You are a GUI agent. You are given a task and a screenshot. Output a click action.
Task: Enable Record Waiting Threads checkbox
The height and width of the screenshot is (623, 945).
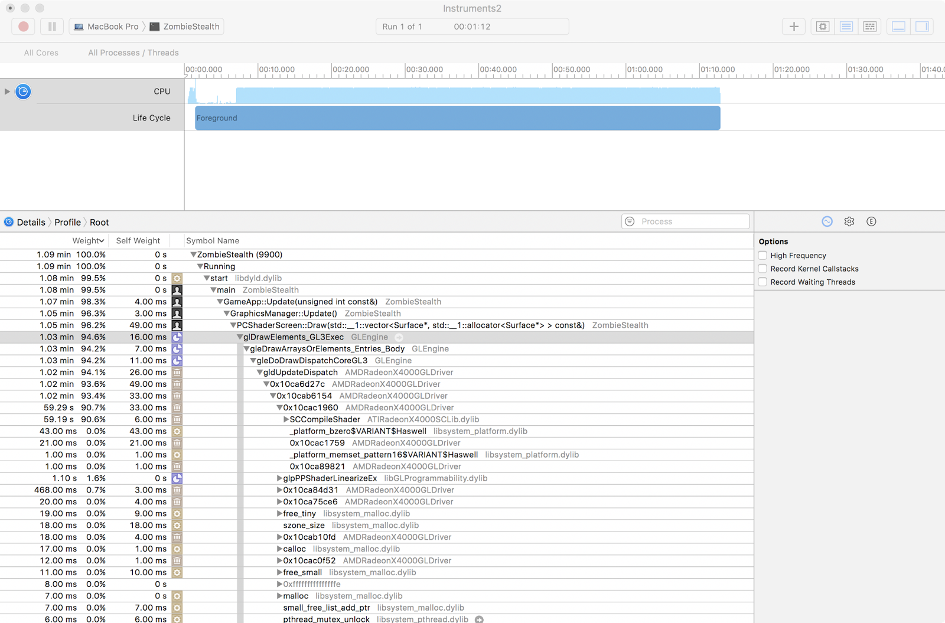tap(762, 282)
